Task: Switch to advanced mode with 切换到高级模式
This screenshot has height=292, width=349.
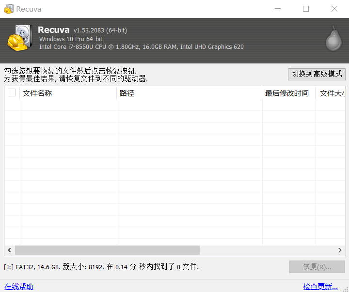Action: (317, 74)
